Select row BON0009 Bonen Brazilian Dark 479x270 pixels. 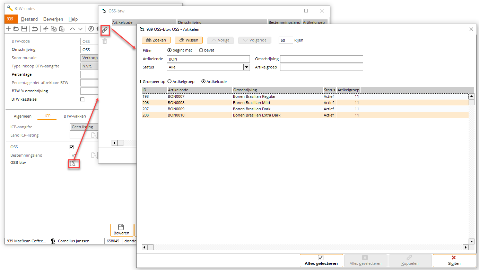click(x=305, y=109)
